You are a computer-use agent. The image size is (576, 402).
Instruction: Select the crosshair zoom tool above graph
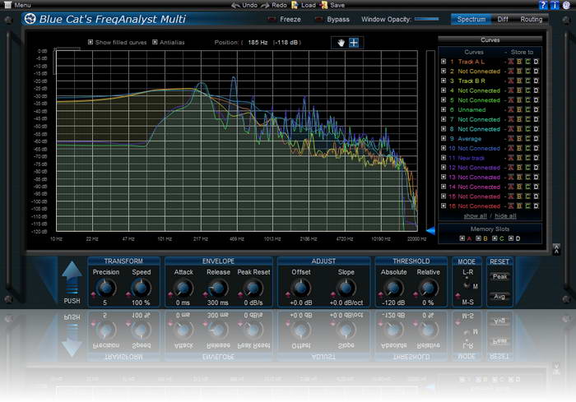(353, 42)
